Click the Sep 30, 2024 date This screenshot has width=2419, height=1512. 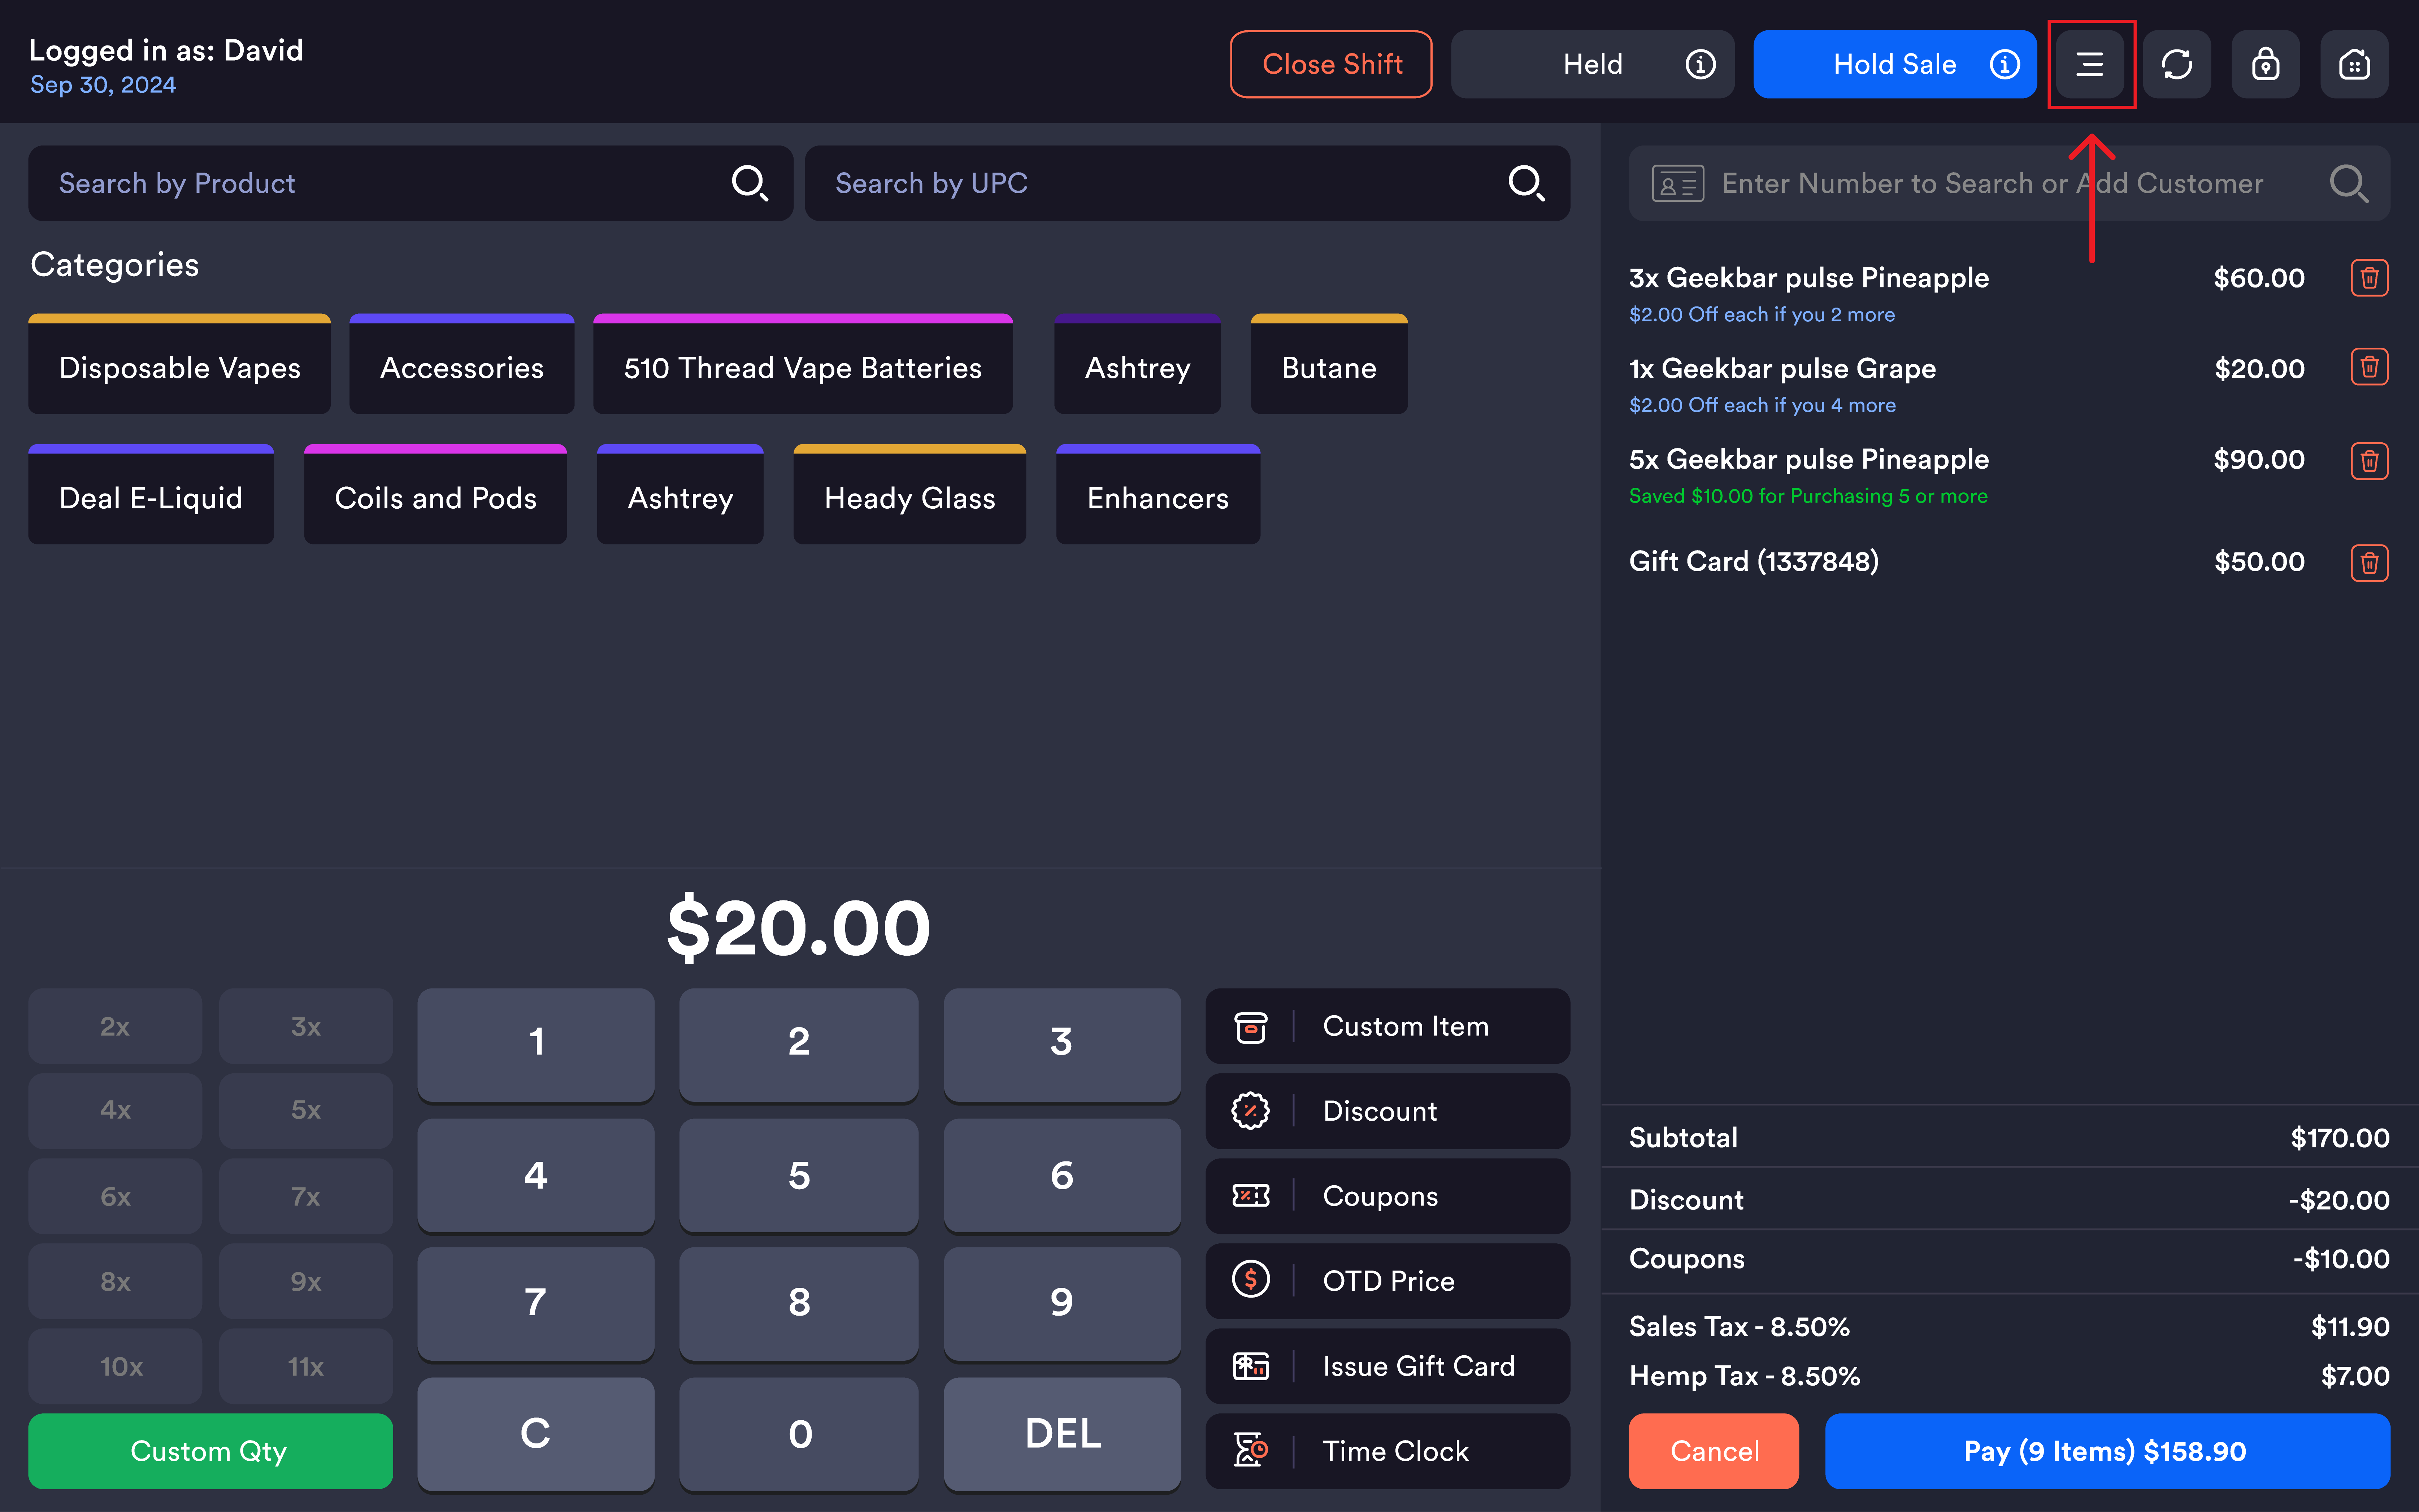103,85
